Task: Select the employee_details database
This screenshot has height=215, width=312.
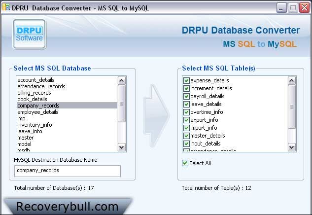Action: (x=67, y=112)
